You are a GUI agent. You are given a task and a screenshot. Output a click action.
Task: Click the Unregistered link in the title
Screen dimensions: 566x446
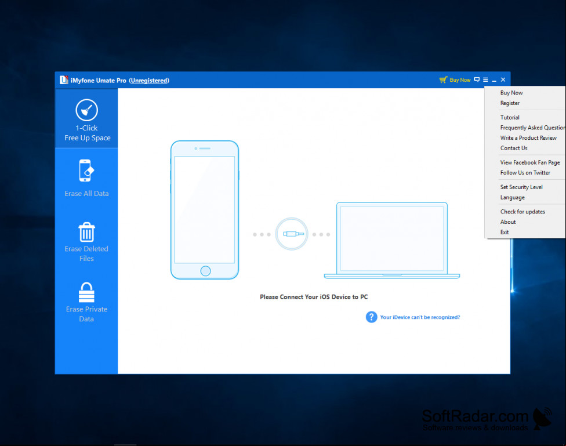tap(149, 81)
